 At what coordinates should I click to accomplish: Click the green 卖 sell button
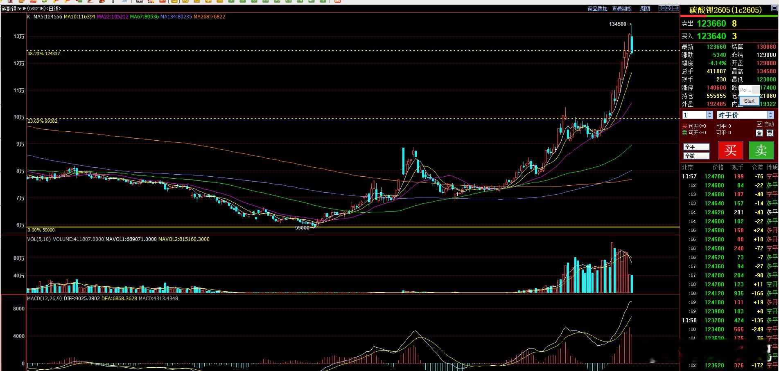761,151
